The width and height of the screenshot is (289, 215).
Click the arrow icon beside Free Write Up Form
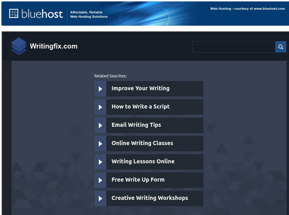click(x=100, y=180)
